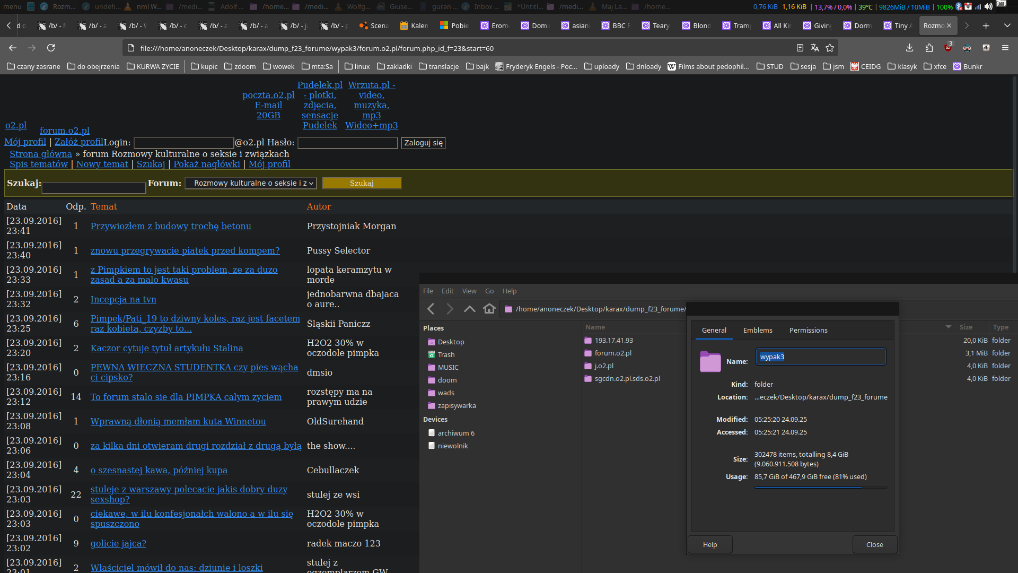Open the "Incepcja na tvn" thread link
The image size is (1018, 573).
click(123, 299)
